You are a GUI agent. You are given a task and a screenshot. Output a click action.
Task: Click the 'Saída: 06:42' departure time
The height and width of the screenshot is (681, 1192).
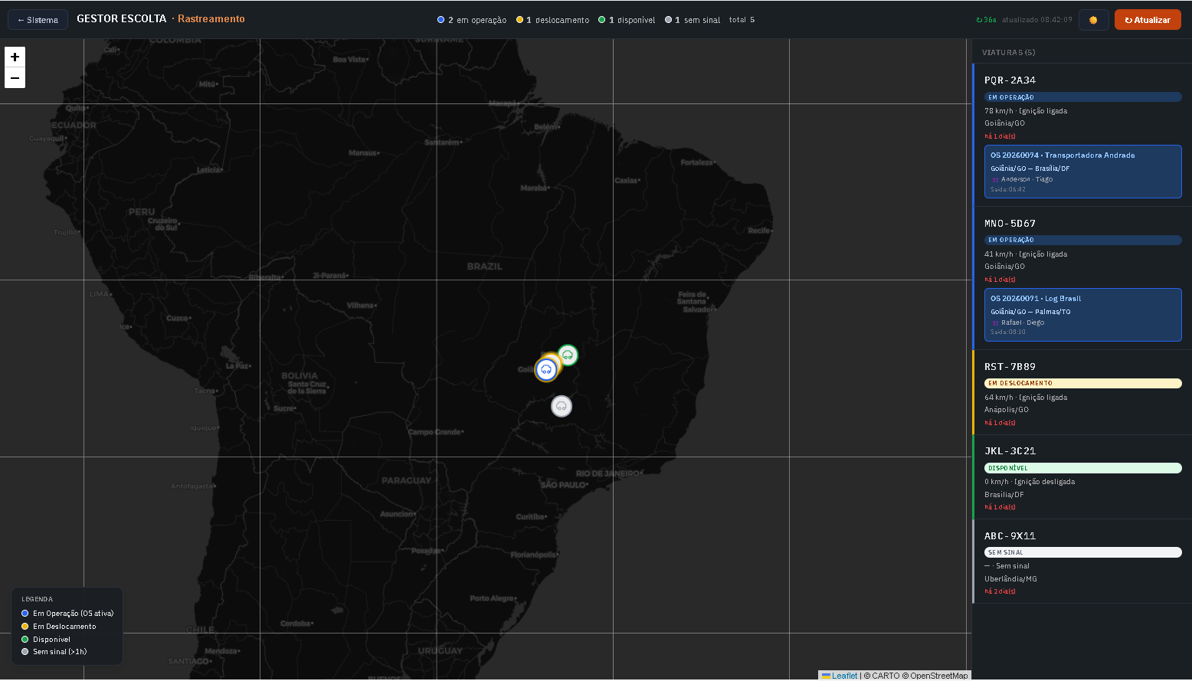1007,189
